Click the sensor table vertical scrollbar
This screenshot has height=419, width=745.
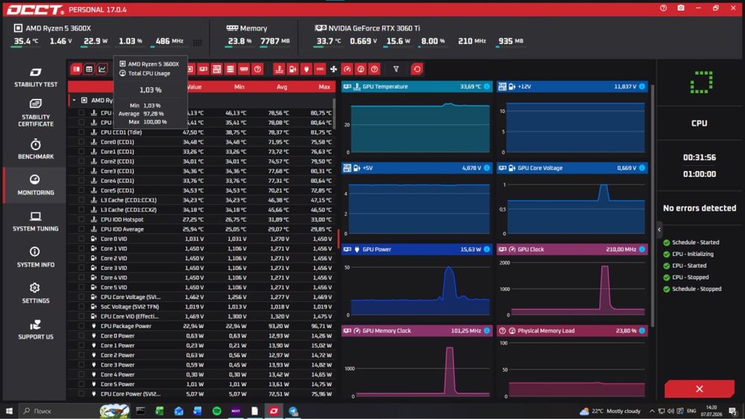335,114
